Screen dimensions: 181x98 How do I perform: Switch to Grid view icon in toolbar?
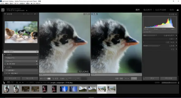(41, 79)
